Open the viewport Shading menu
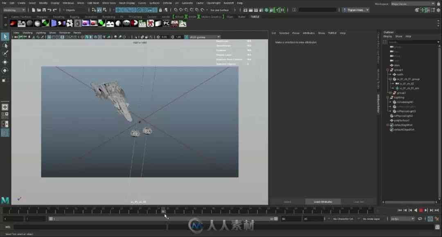Viewport: 442px width, 237px height. click(27, 33)
